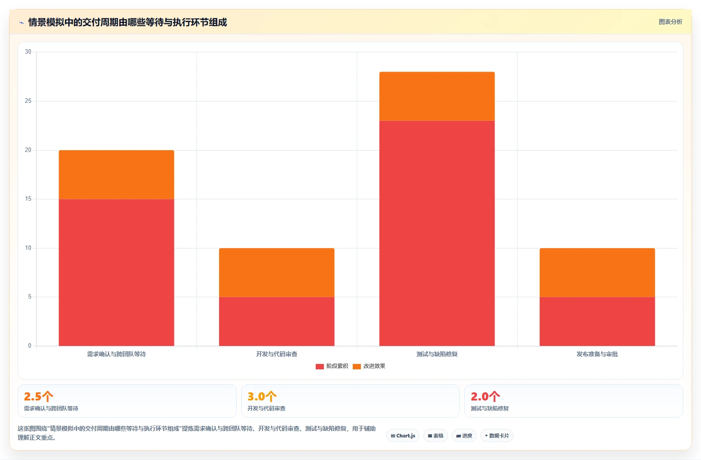Click the Chart.js tag
The image size is (701, 460).
(x=403, y=436)
